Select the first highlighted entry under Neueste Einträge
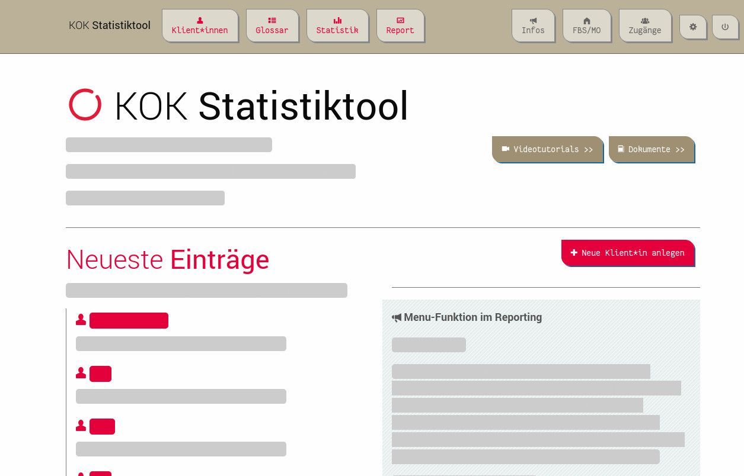This screenshot has height=476, width=744. pos(129,320)
